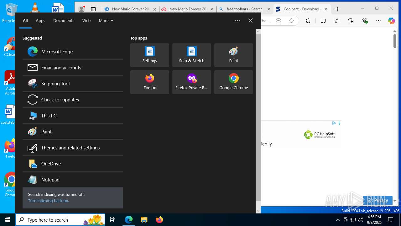Switch to the free toolbars Search tab in Edge

tap(245, 9)
